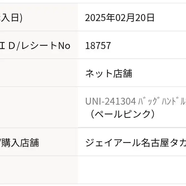186x186 pixels.
Task: Click the empty label cell beside UNI-241304
Action: click(39, 107)
